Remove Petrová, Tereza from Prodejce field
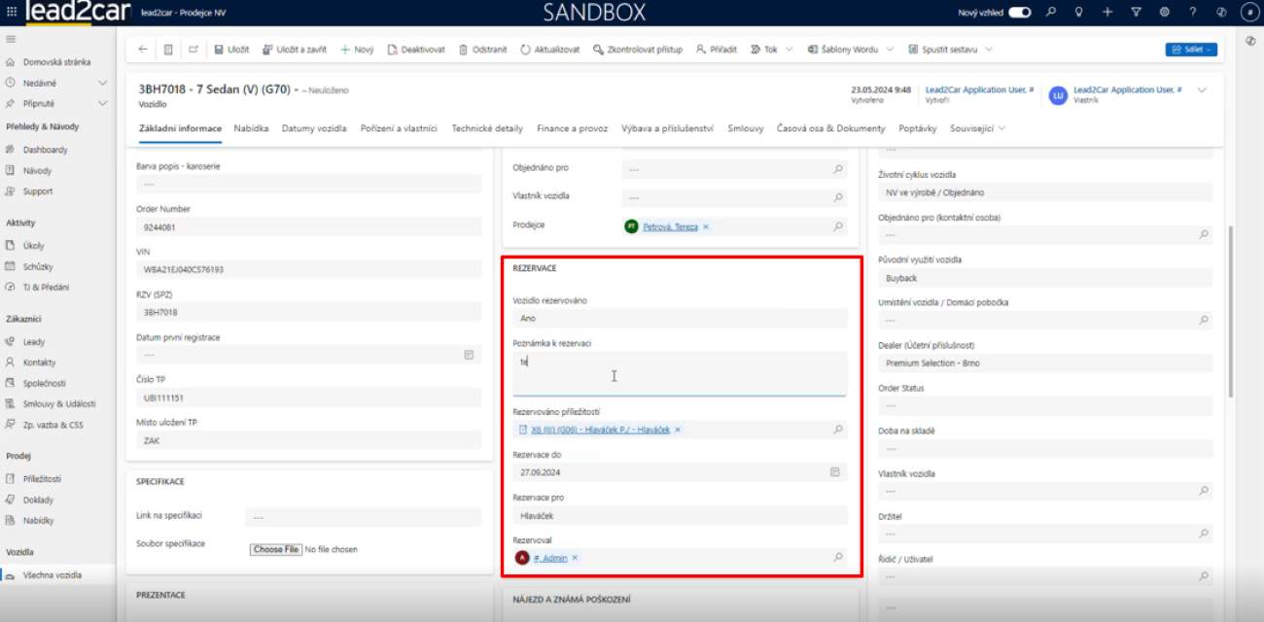The width and height of the screenshot is (1264, 622). tap(706, 226)
